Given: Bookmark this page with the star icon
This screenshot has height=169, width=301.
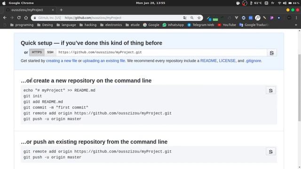Looking at the screenshot, I should 199,18.
